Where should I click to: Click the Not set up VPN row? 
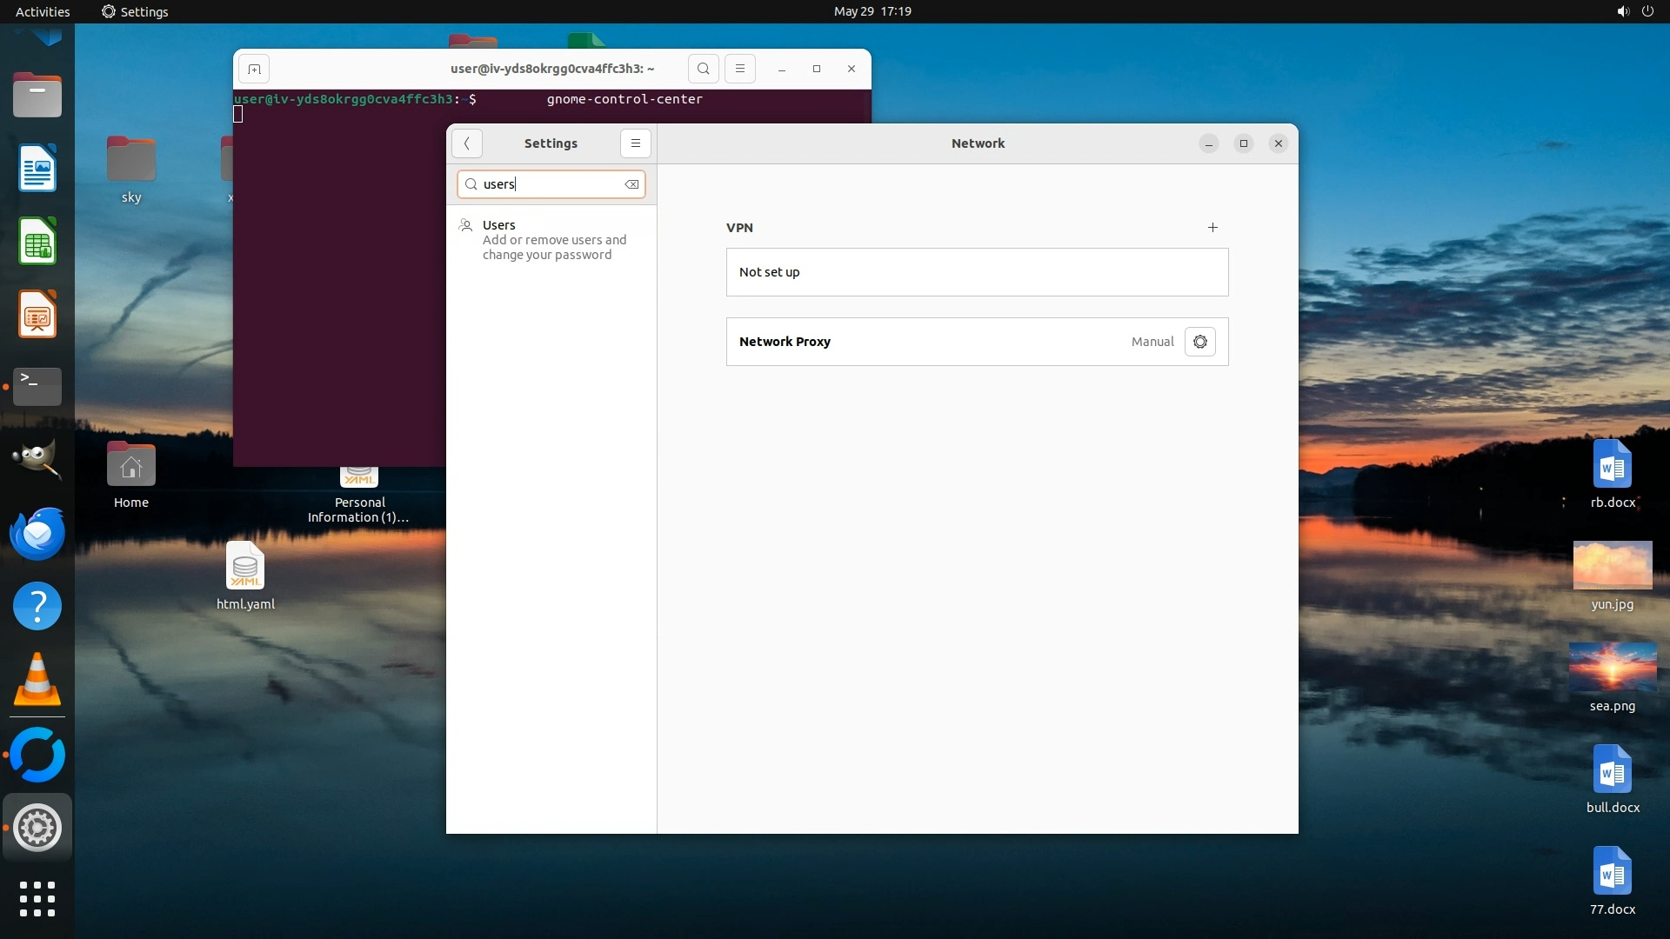coord(976,272)
